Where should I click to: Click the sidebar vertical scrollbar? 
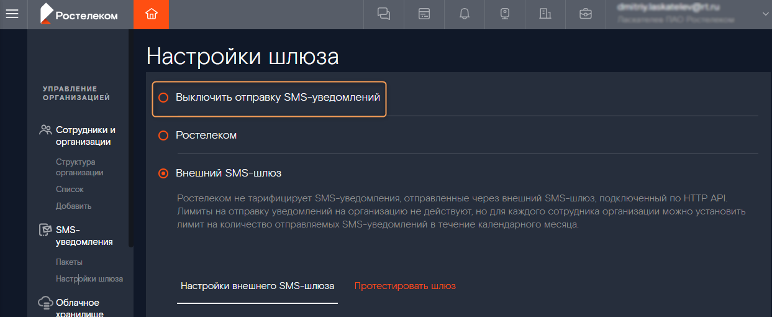pos(130,137)
